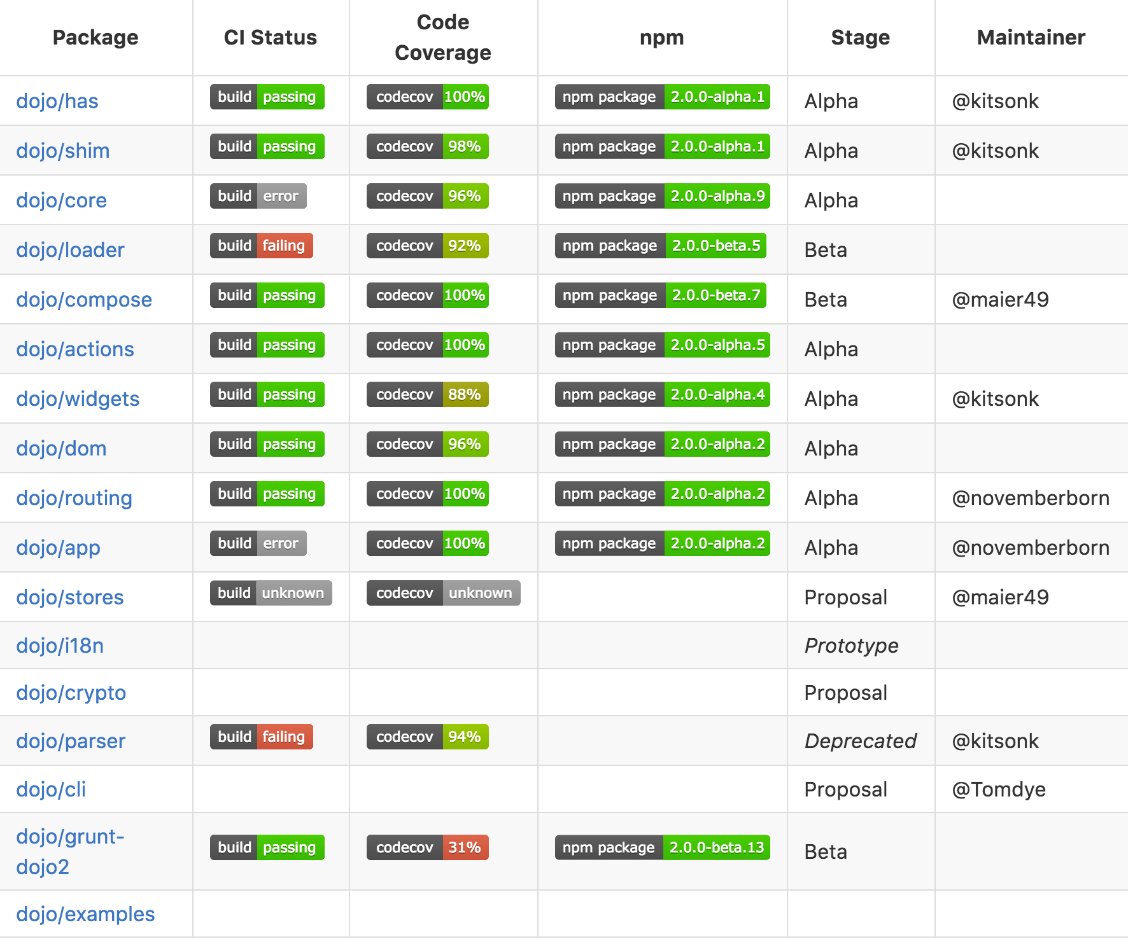Visit the dojo/examples link
1128x939 pixels.
[x=85, y=914]
